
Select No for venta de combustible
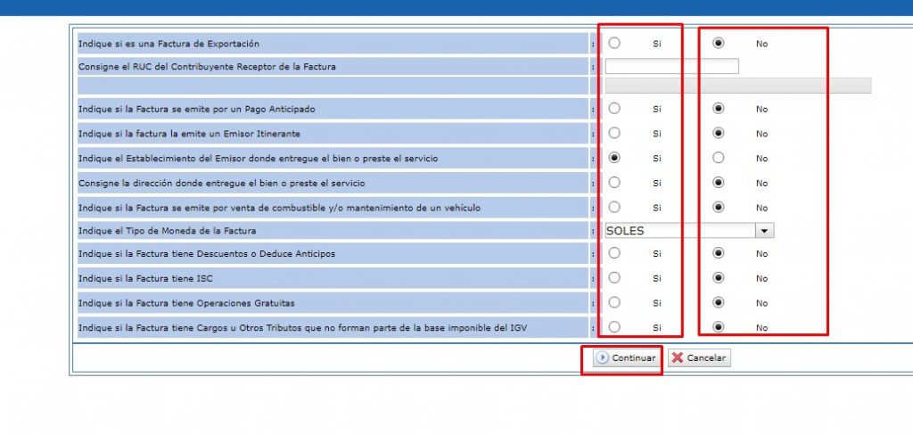[719, 208]
